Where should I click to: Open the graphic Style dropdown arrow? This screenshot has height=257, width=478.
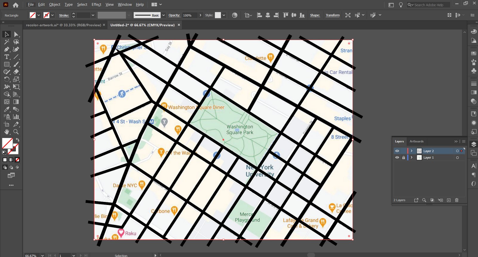224,15
